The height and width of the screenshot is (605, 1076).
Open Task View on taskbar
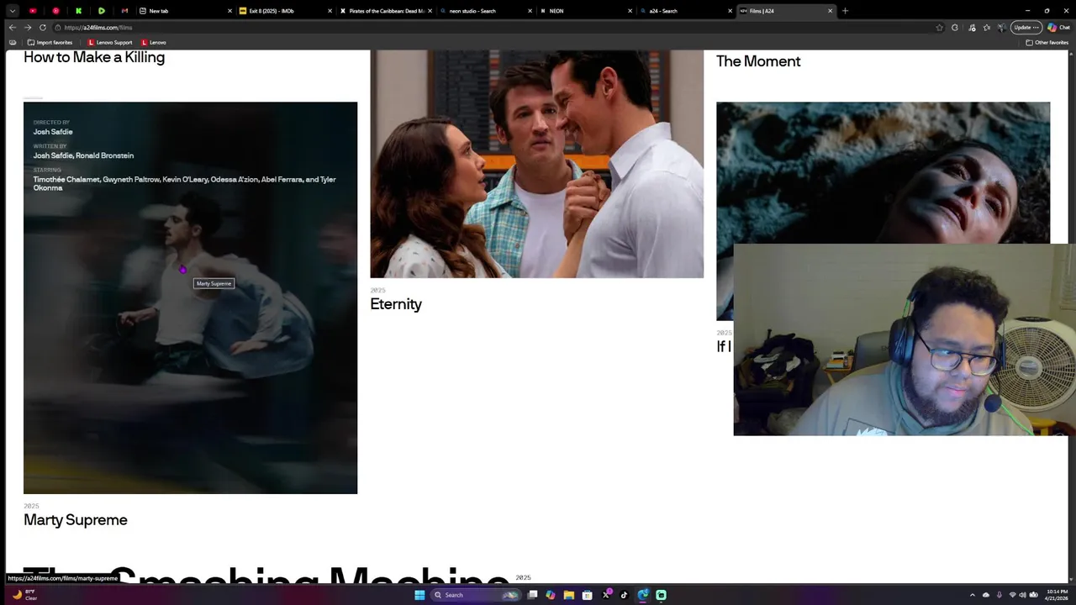(x=532, y=595)
